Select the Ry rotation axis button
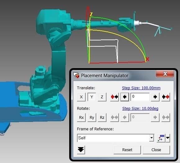Image resolution: width=180 pixels, height=163 pixels. tap(92, 118)
